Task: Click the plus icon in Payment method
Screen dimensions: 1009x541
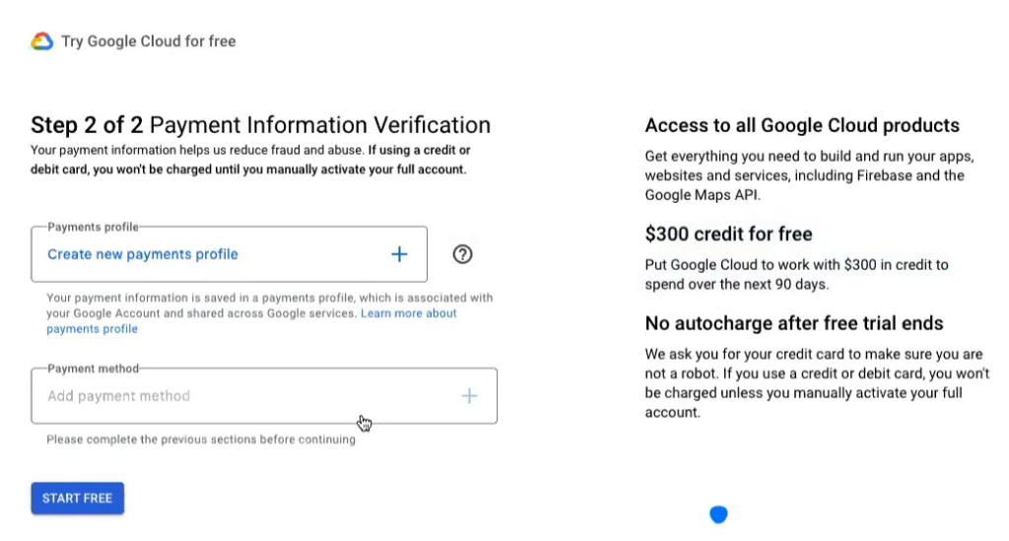Action: (469, 395)
